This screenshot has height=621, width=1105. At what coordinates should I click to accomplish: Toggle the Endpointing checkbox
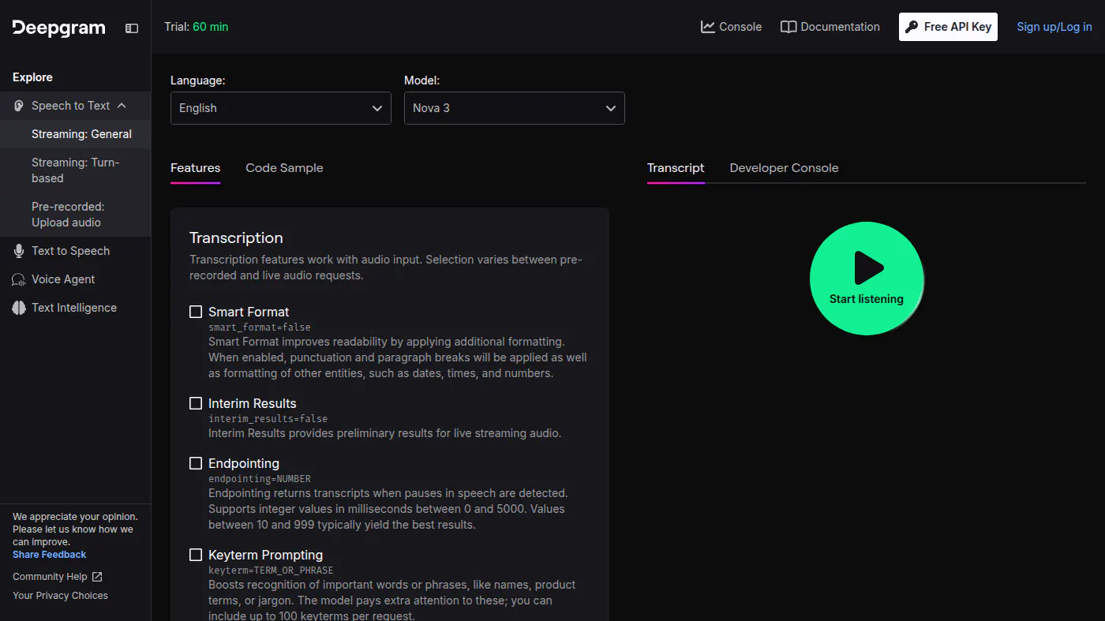(196, 463)
